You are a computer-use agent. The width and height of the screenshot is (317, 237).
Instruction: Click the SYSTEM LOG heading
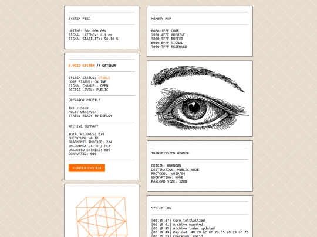click(161, 208)
